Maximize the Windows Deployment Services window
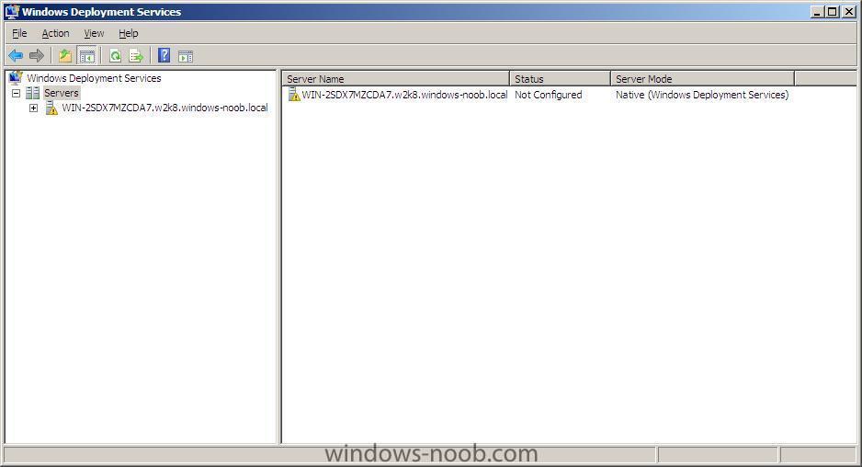 [x=833, y=12]
